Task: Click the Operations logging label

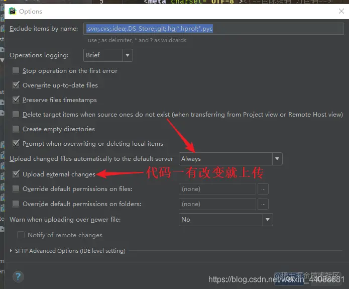Action: coord(39,55)
